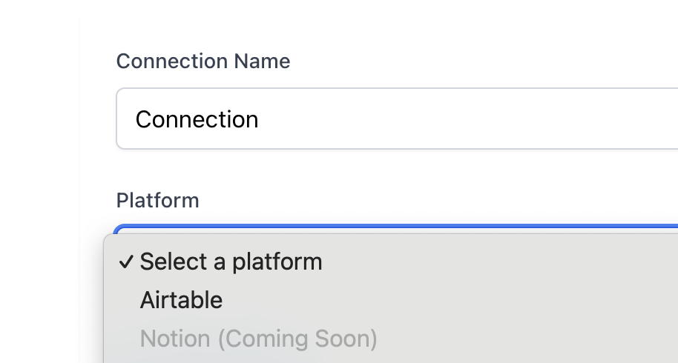Click the "Coming Soon" text next to Notion
Viewport: 678px width, 363px height.
[x=297, y=339]
